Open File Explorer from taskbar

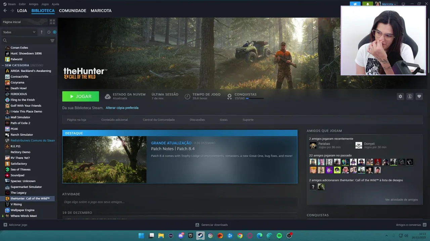point(161,236)
